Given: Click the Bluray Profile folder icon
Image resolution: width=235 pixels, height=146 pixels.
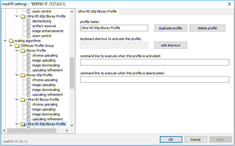Looking at the screenshot, I should (x=23, y=51).
